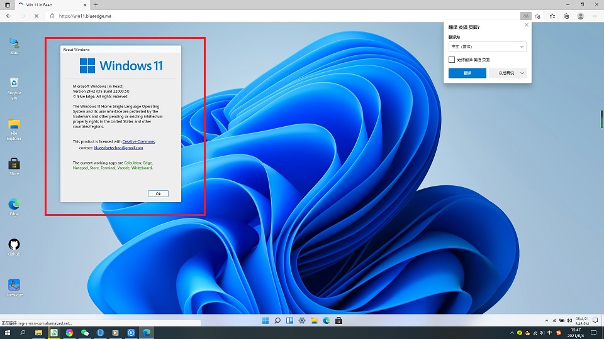Open the browser Favorites list
This screenshot has height=339, width=604.
[552, 16]
